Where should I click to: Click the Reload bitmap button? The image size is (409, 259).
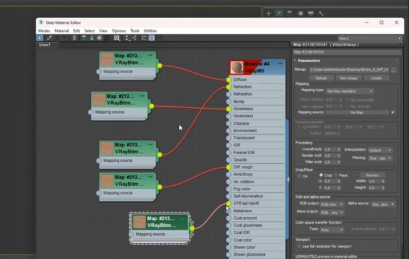click(x=321, y=78)
